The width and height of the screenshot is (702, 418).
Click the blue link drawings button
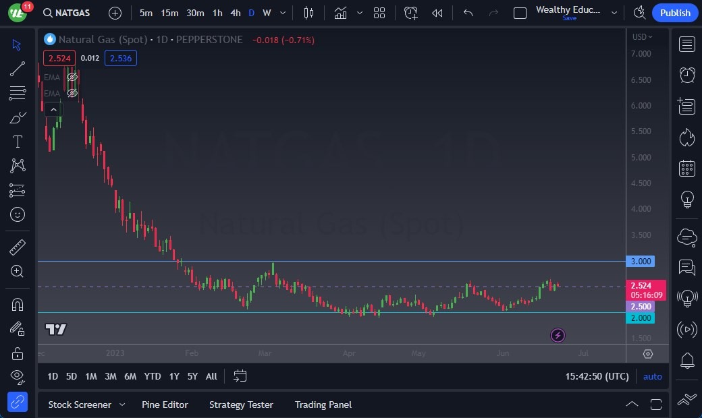tap(17, 402)
